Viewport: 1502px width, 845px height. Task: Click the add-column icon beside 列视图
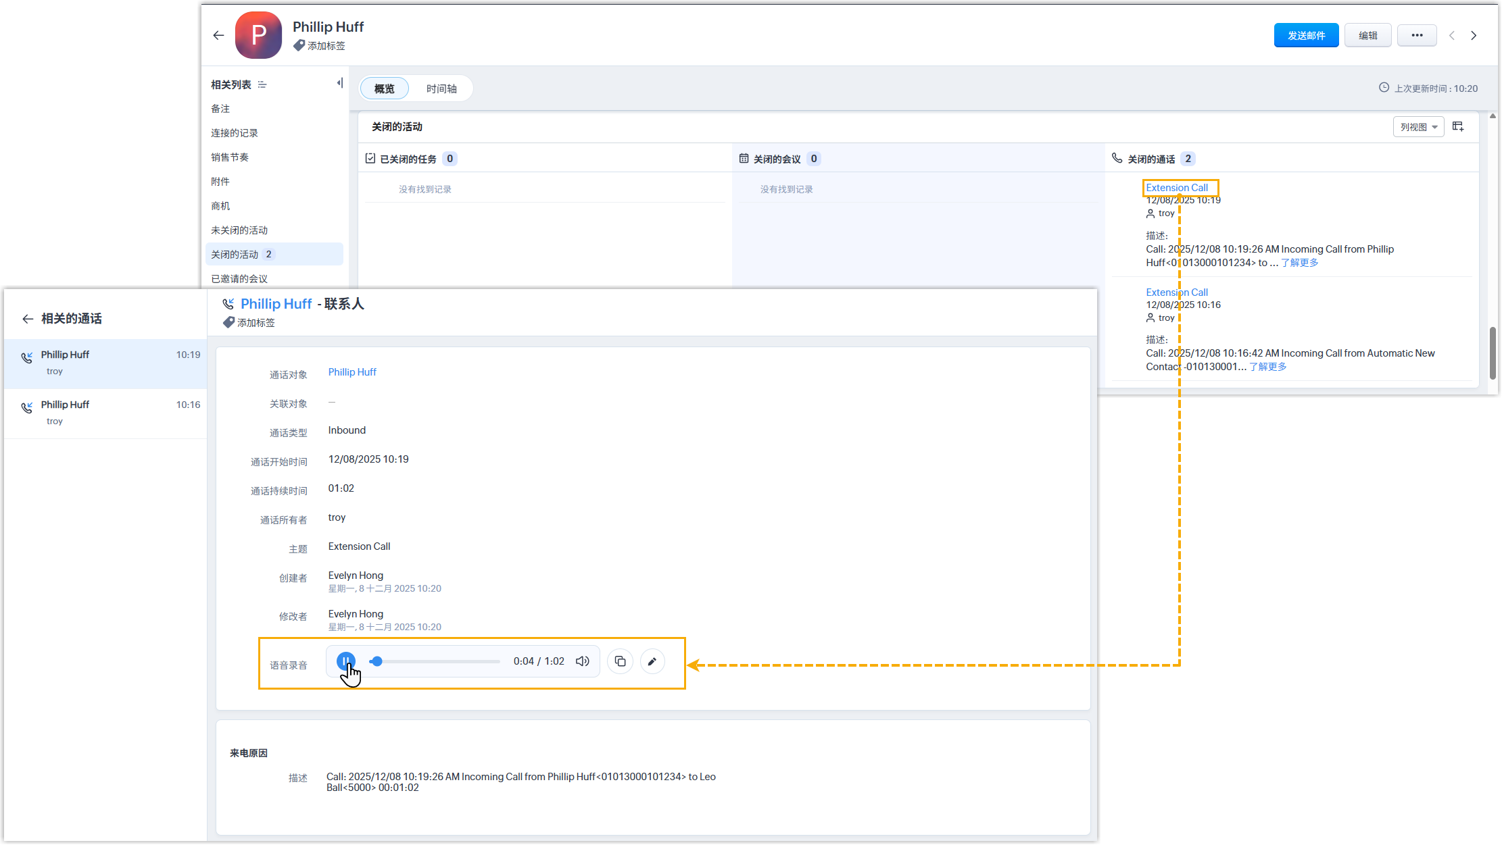1458,127
